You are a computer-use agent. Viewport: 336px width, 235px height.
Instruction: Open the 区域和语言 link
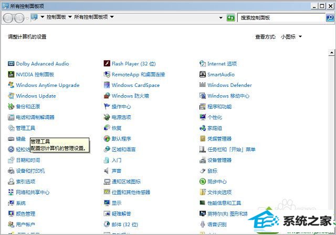click(x=124, y=149)
